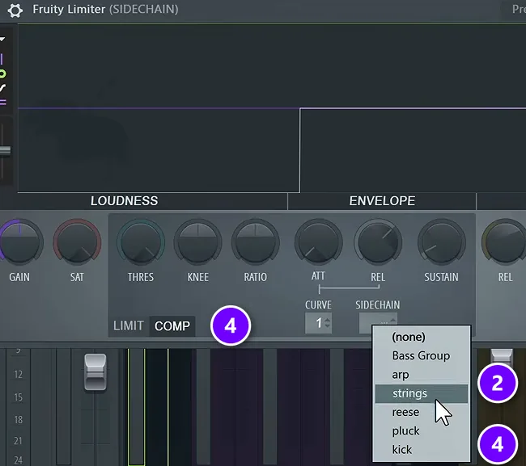Switch to the LIMIT tab
This screenshot has width=526, height=466.
pyautogui.click(x=129, y=325)
